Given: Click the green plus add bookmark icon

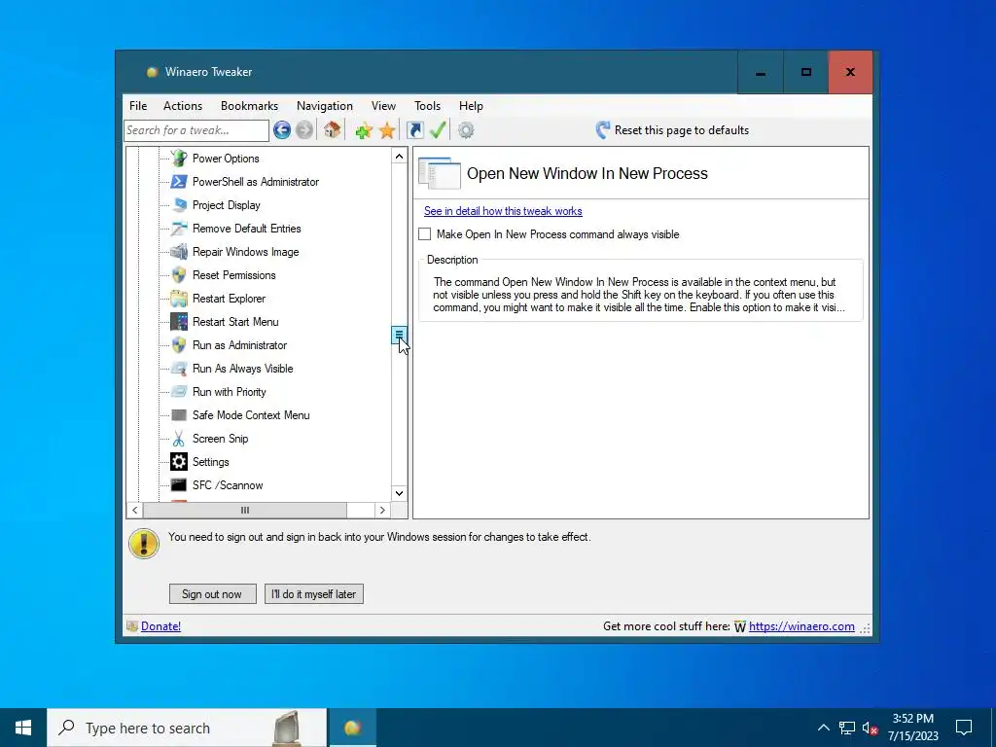Looking at the screenshot, I should pyautogui.click(x=364, y=131).
